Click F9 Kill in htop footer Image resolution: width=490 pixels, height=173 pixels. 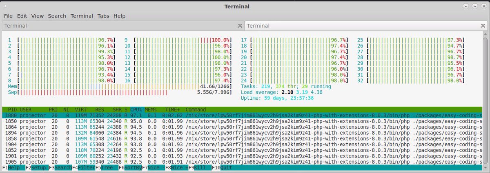tap(200, 168)
